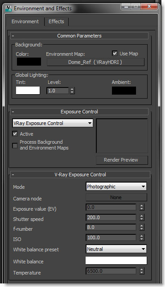The width and height of the screenshot is (165, 287).
Task: Close the Environment and Effects window
Action: point(149,6)
